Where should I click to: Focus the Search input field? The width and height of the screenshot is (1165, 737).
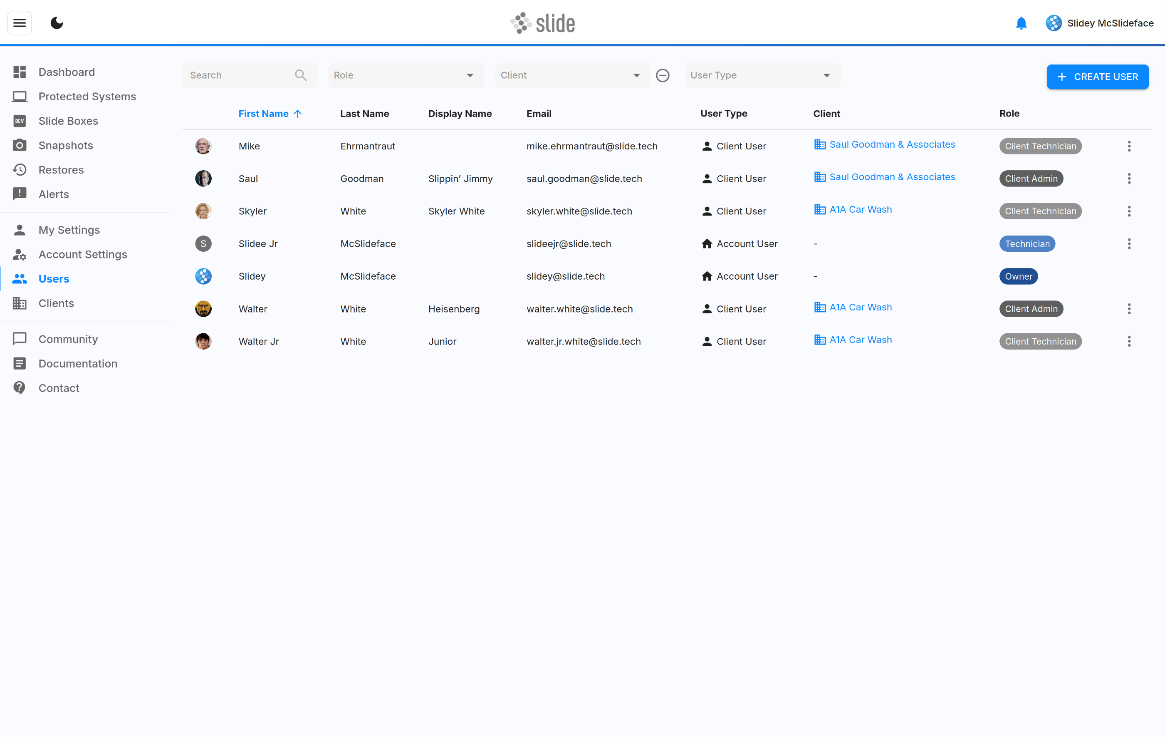[249, 75]
